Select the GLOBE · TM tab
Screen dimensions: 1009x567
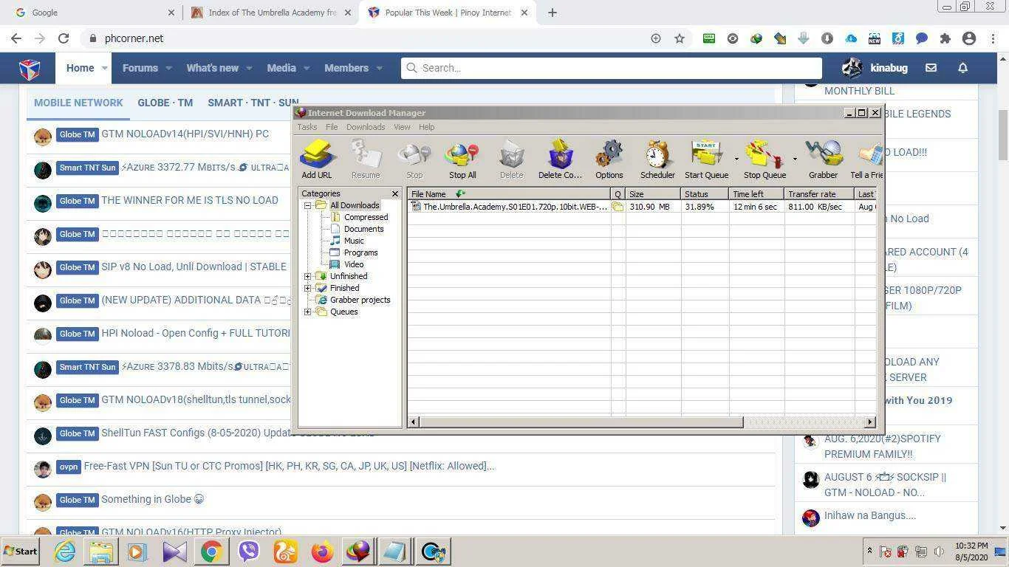[x=165, y=103]
